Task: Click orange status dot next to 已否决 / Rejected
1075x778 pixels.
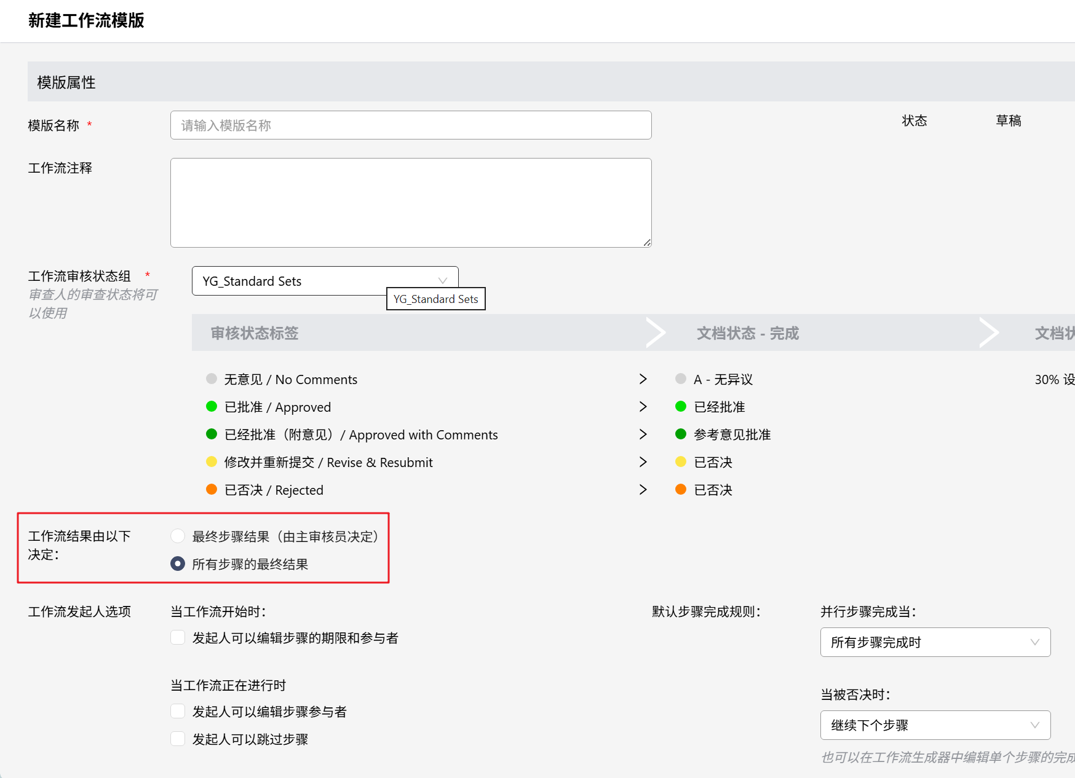Action: click(212, 489)
